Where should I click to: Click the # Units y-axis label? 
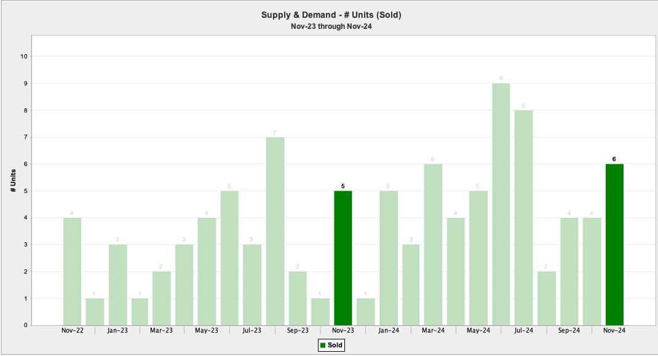[14, 181]
